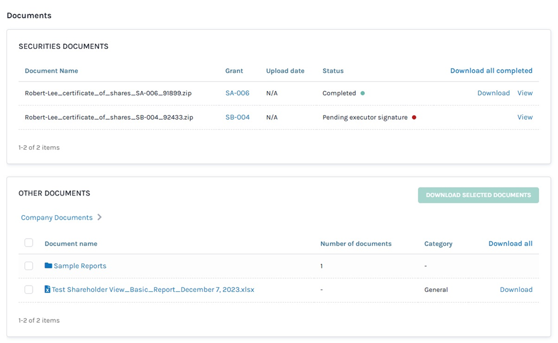Click the Sample Reports folder icon

tap(48, 266)
